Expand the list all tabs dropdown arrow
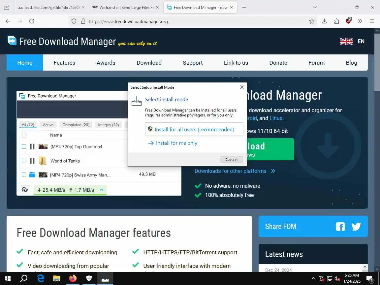 pyautogui.click(x=315, y=7)
